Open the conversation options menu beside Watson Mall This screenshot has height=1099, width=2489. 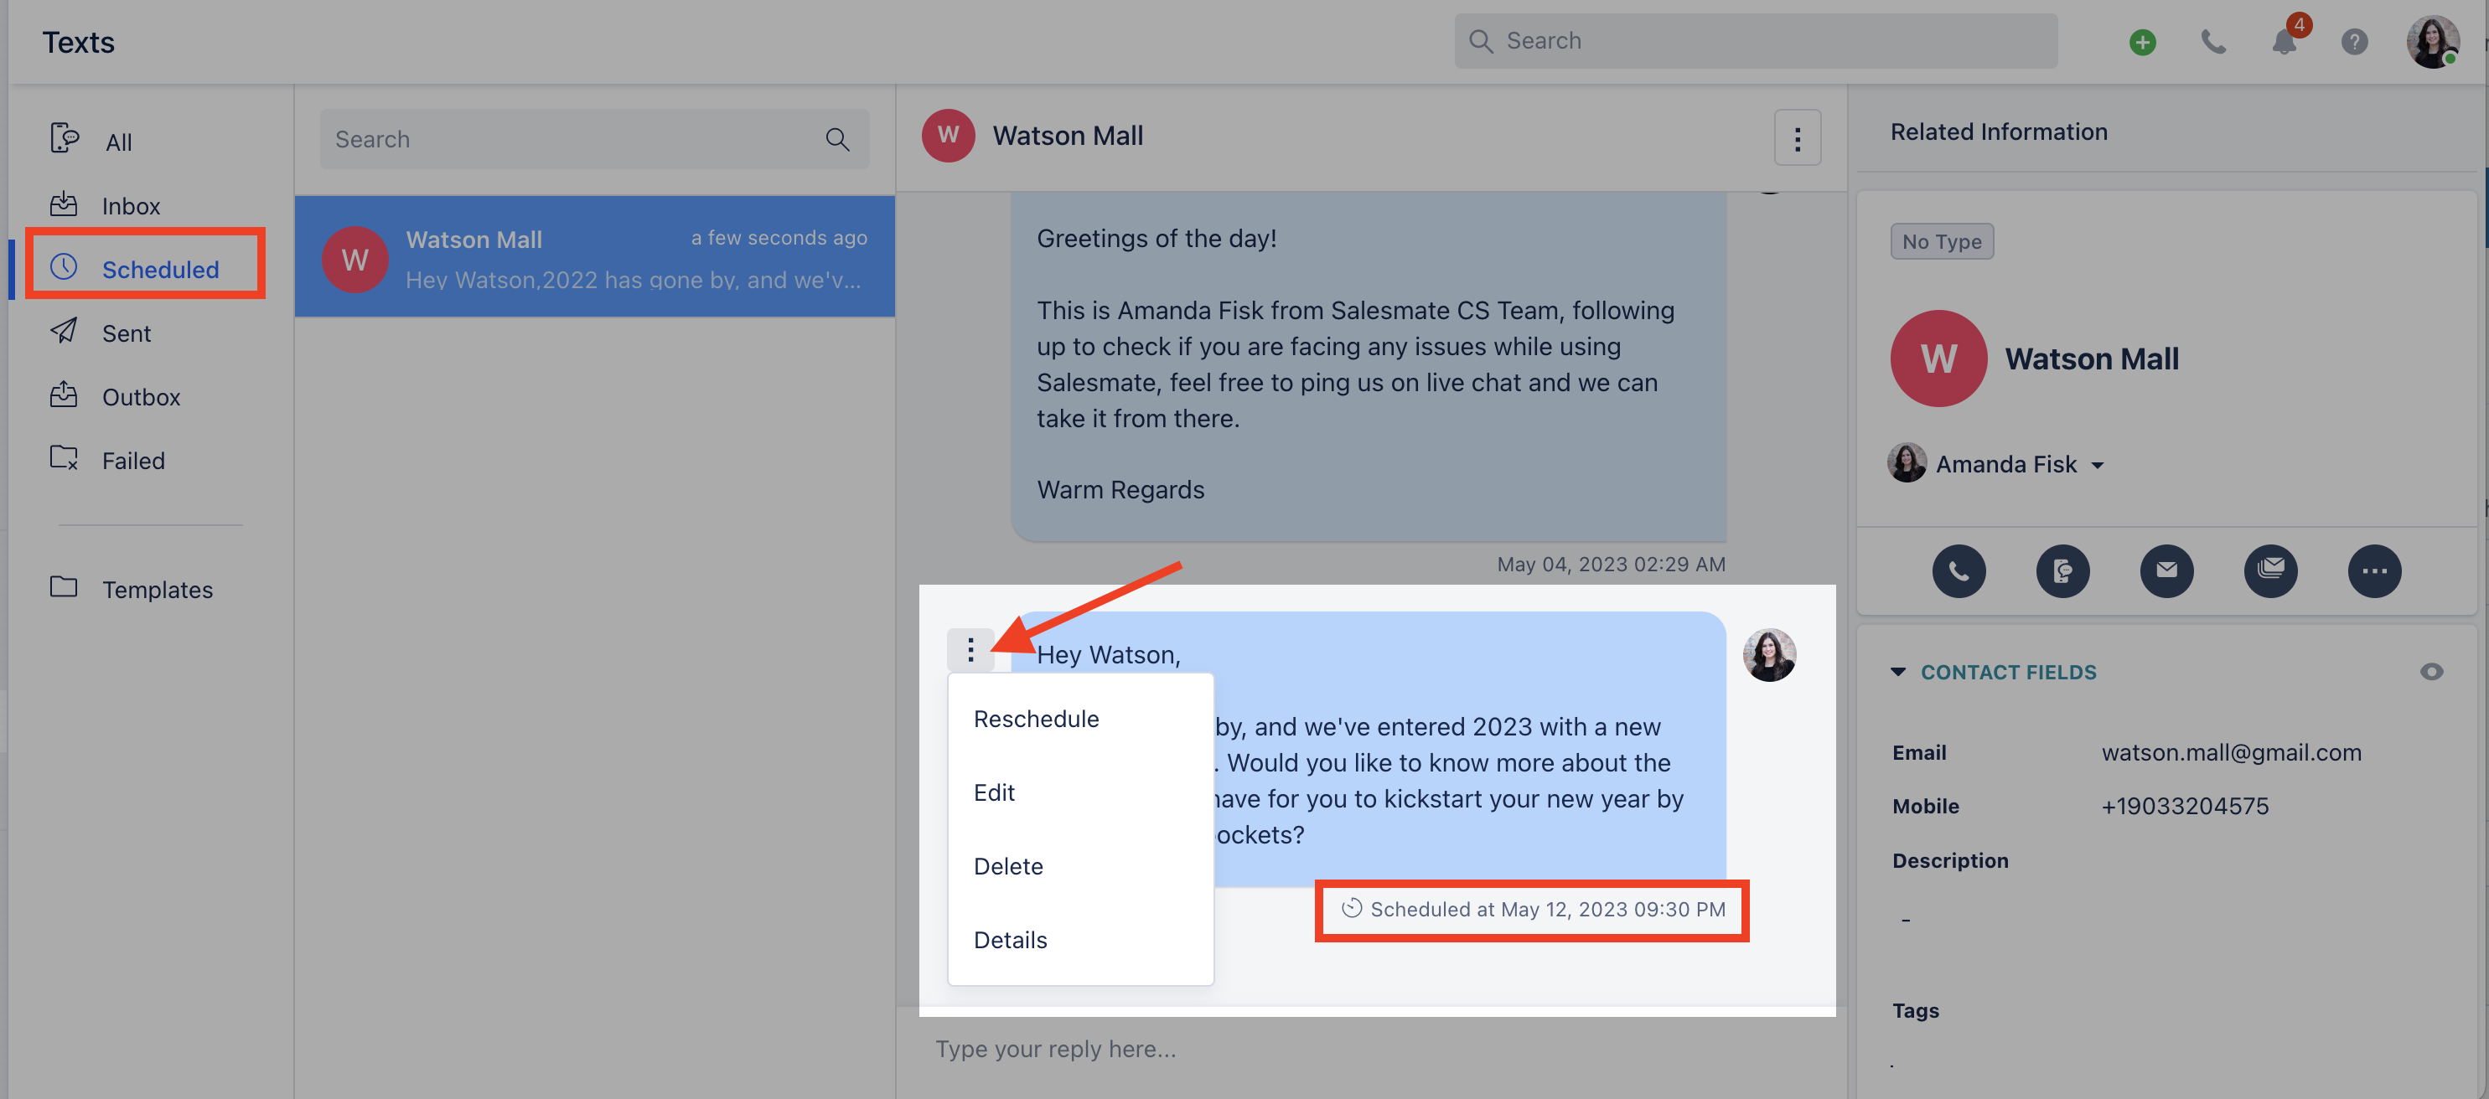tap(1797, 137)
